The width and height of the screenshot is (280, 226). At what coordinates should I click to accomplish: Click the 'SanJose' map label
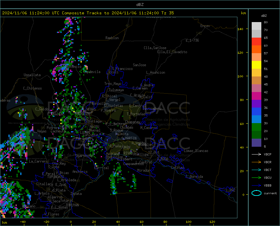pos(139,65)
